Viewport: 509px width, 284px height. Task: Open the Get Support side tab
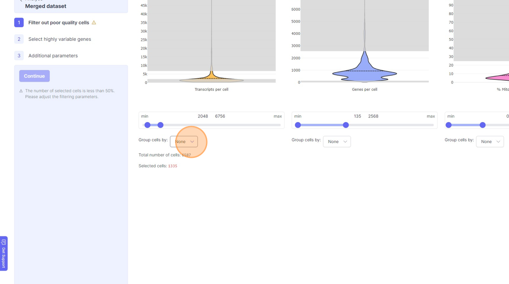[4, 254]
